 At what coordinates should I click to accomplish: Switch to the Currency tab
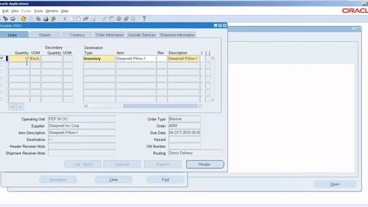tap(77, 34)
